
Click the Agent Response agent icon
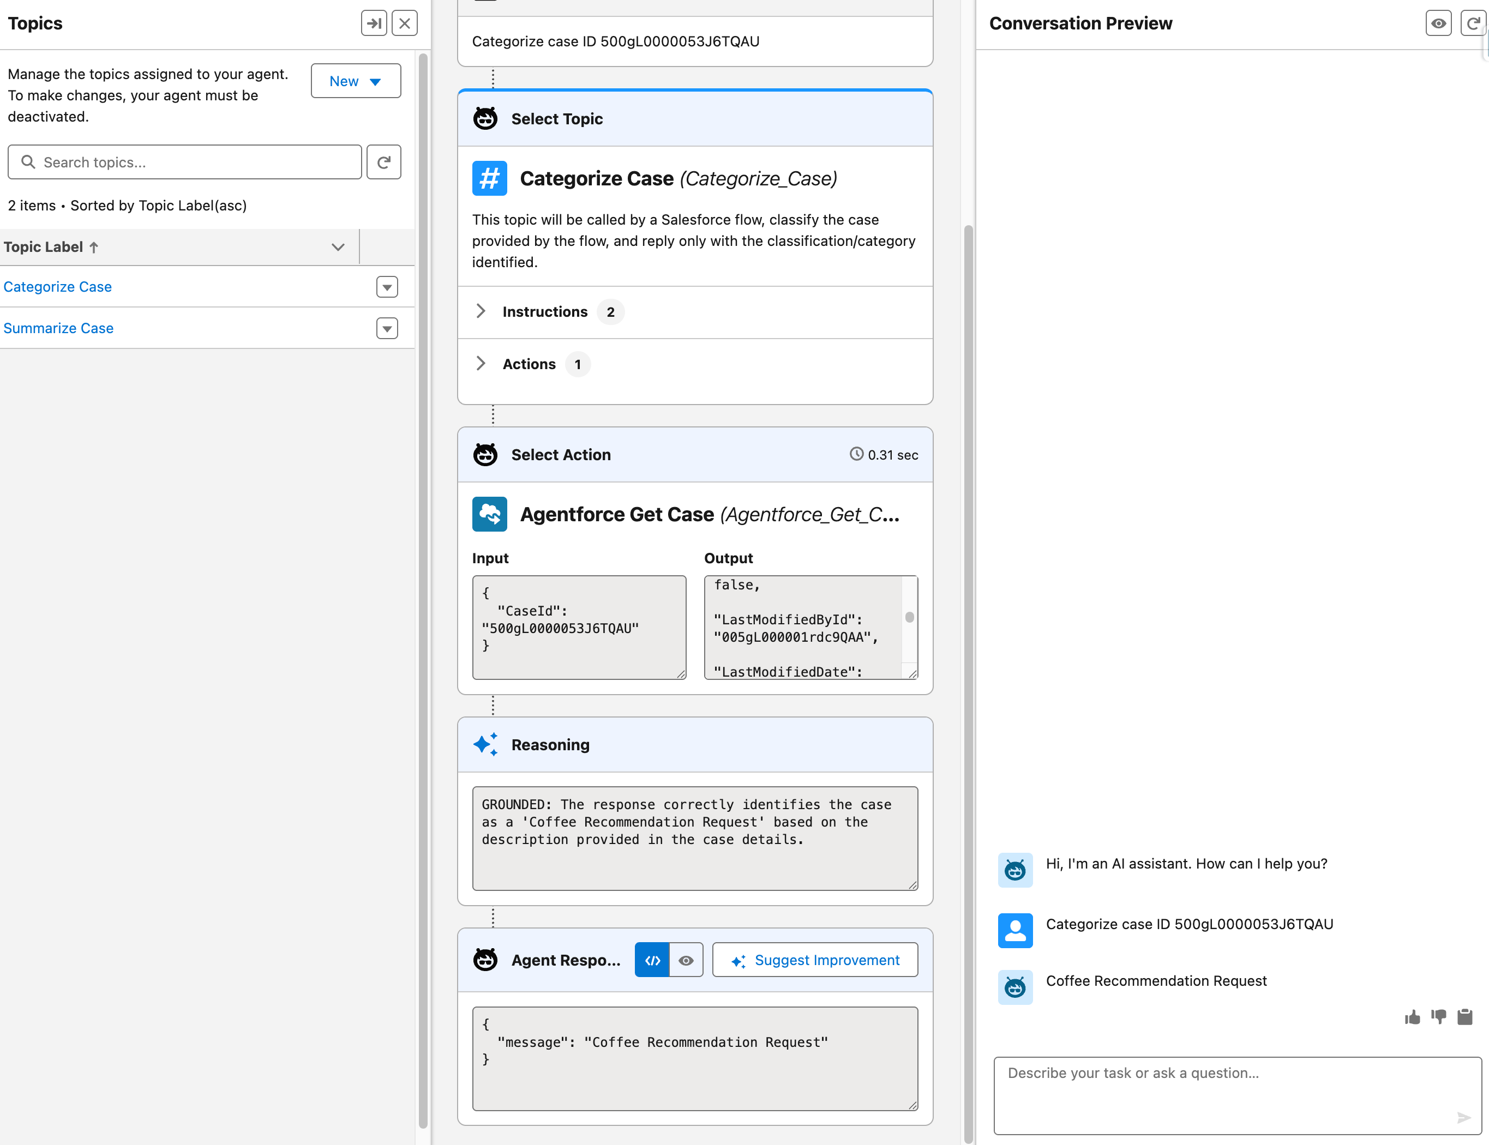[x=485, y=960]
